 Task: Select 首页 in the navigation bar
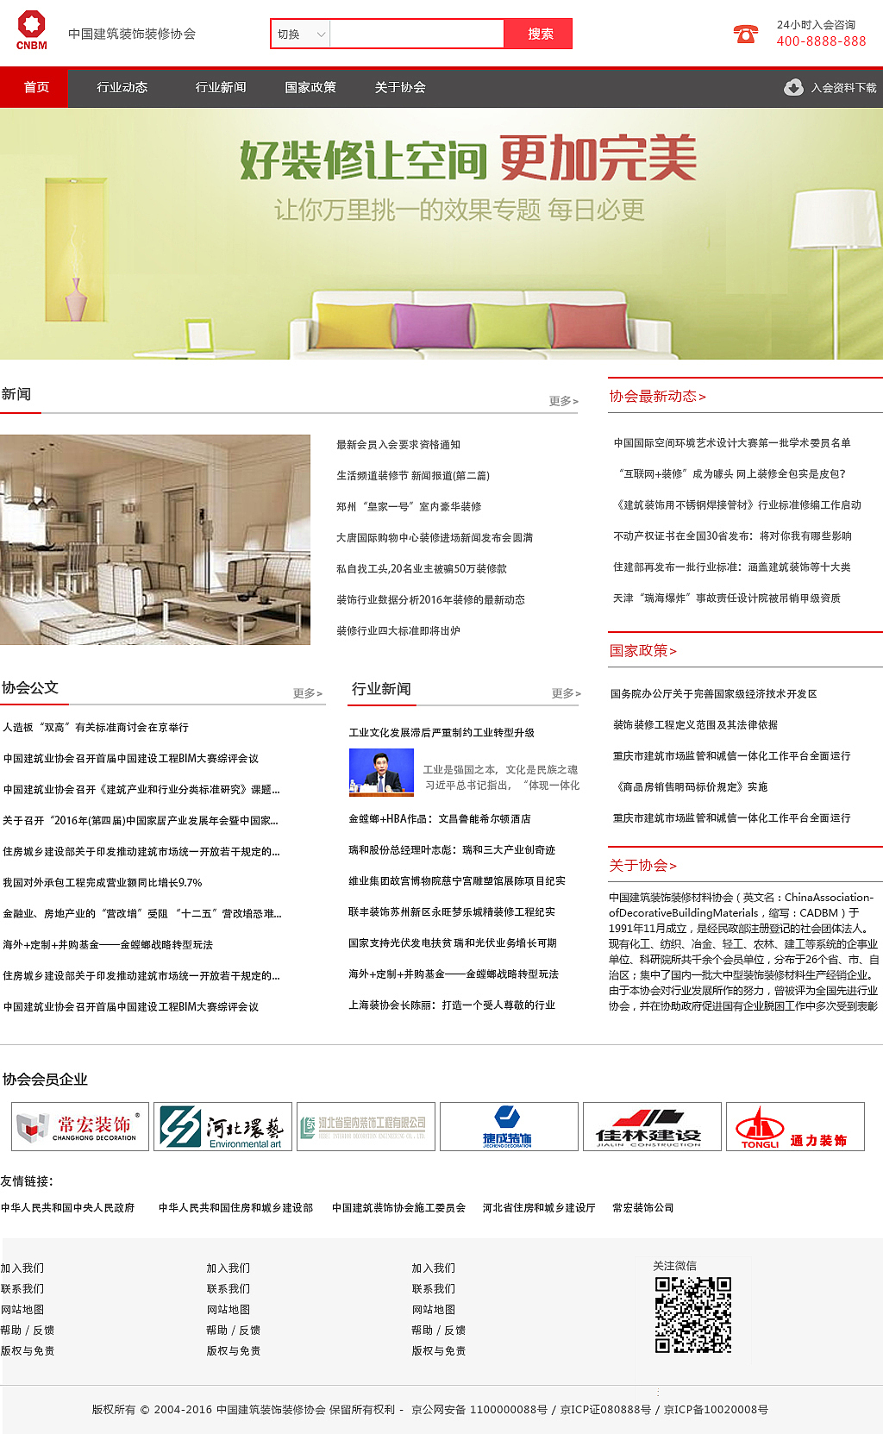pos(34,87)
